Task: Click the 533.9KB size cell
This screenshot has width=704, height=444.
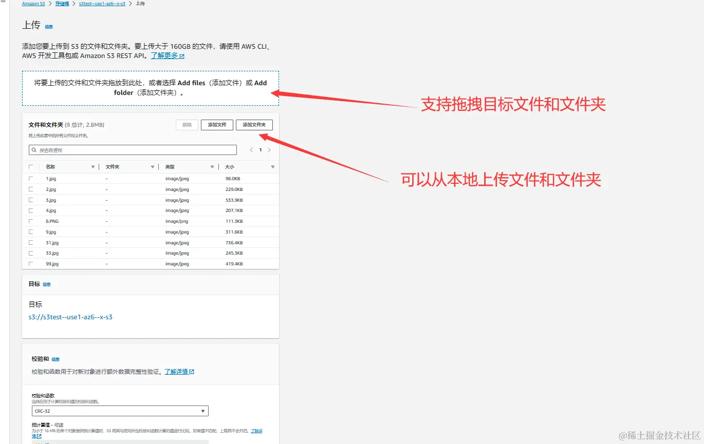Action: tap(234, 200)
